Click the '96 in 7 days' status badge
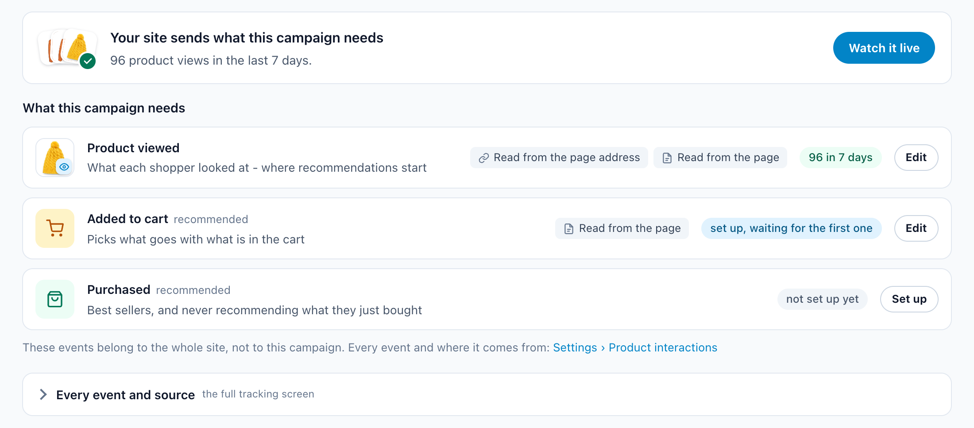The width and height of the screenshot is (974, 428). [x=840, y=158]
